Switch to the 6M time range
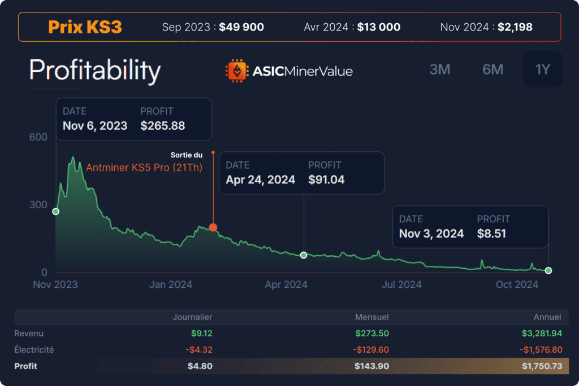 (x=492, y=69)
